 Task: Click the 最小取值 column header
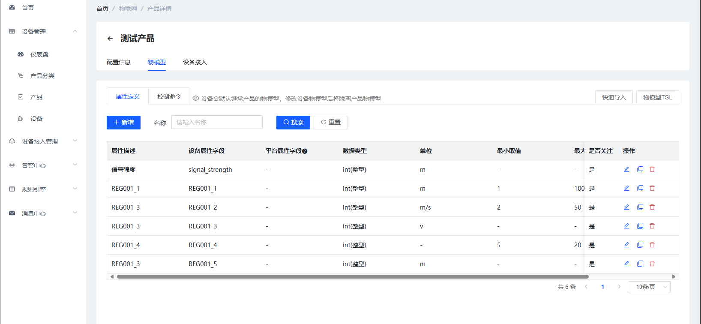click(509, 151)
